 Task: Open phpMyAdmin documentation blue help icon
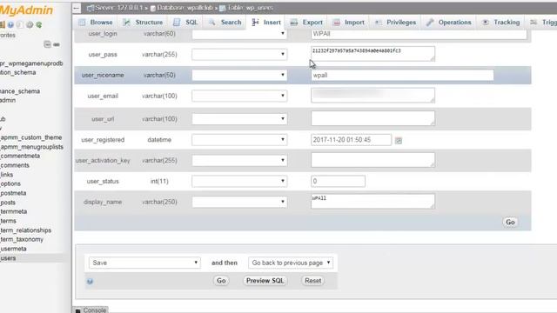11,25
